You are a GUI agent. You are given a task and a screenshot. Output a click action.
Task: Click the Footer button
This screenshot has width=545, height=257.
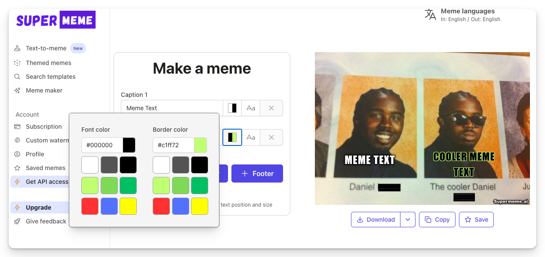pos(257,173)
